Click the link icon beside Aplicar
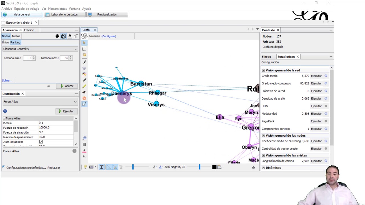Image resolution: width=365 pixels, height=205 pixels. click(x=48, y=86)
